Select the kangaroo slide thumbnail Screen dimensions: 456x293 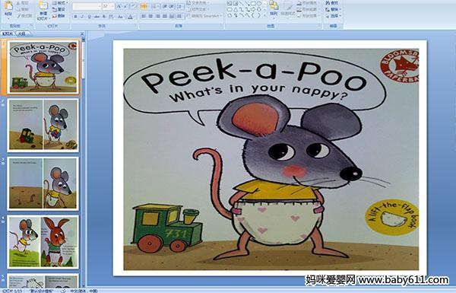click(43, 242)
